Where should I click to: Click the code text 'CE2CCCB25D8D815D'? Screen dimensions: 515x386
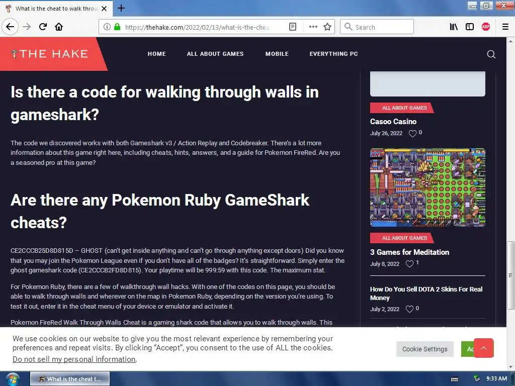click(x=42, y=251)
